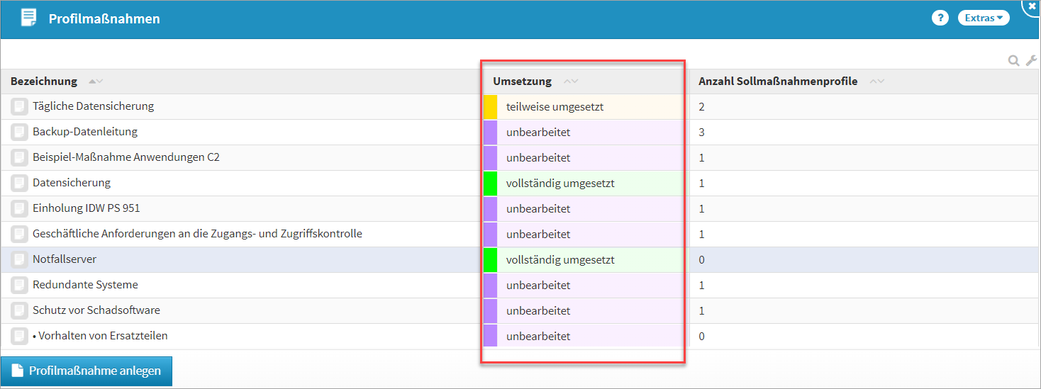Click Profilmaßnahme anlegen button
This screenshot has width=1041, height=389.
[x=87, y=371]
